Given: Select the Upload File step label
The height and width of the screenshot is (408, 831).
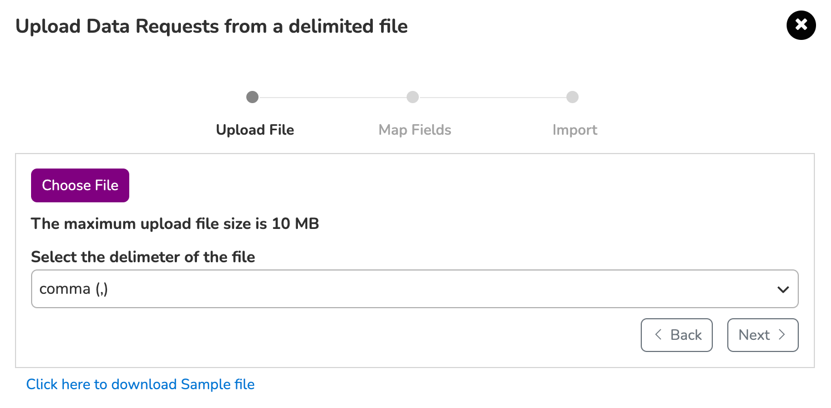Looking at the screenshot, I should point(255,130).
